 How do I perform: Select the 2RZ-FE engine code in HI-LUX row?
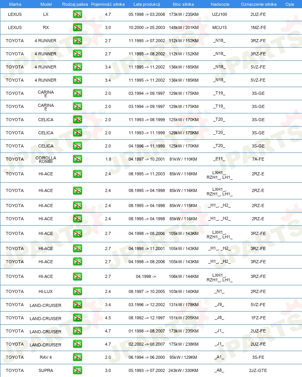tap(258, 291)
